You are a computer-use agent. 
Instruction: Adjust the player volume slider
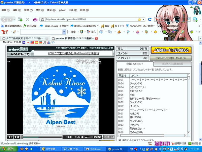[x=89, y=137]
